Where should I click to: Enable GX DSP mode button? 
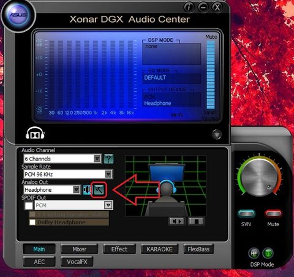268,254
